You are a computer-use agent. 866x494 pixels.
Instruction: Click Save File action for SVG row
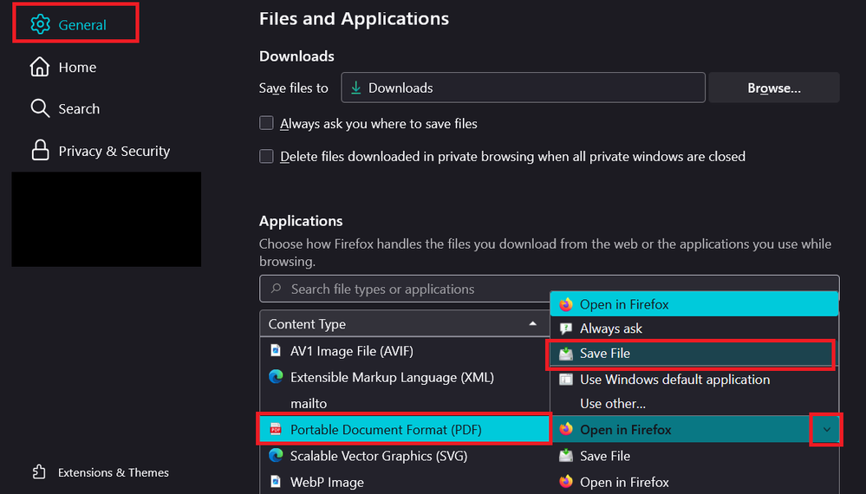pyautogui.click(x=694, y=456)
